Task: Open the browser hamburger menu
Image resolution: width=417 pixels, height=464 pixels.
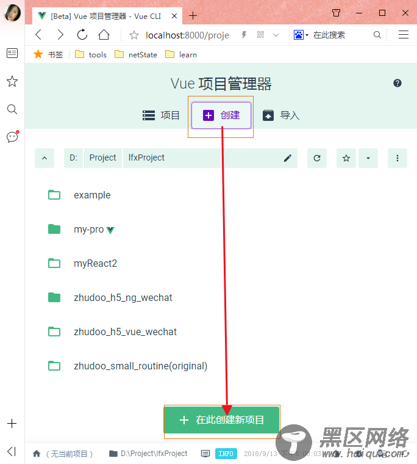Action: click(404, 35)
